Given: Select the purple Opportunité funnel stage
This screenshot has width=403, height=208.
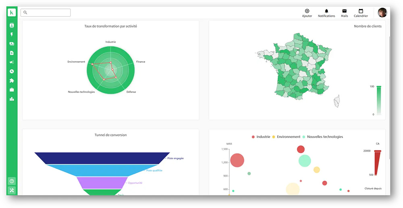Looking at the screenshot, I should (x=102, y=183).
